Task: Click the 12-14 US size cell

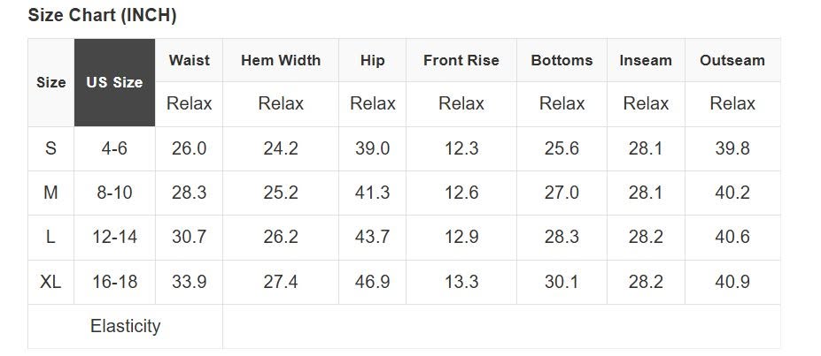Action: point(114,238)
